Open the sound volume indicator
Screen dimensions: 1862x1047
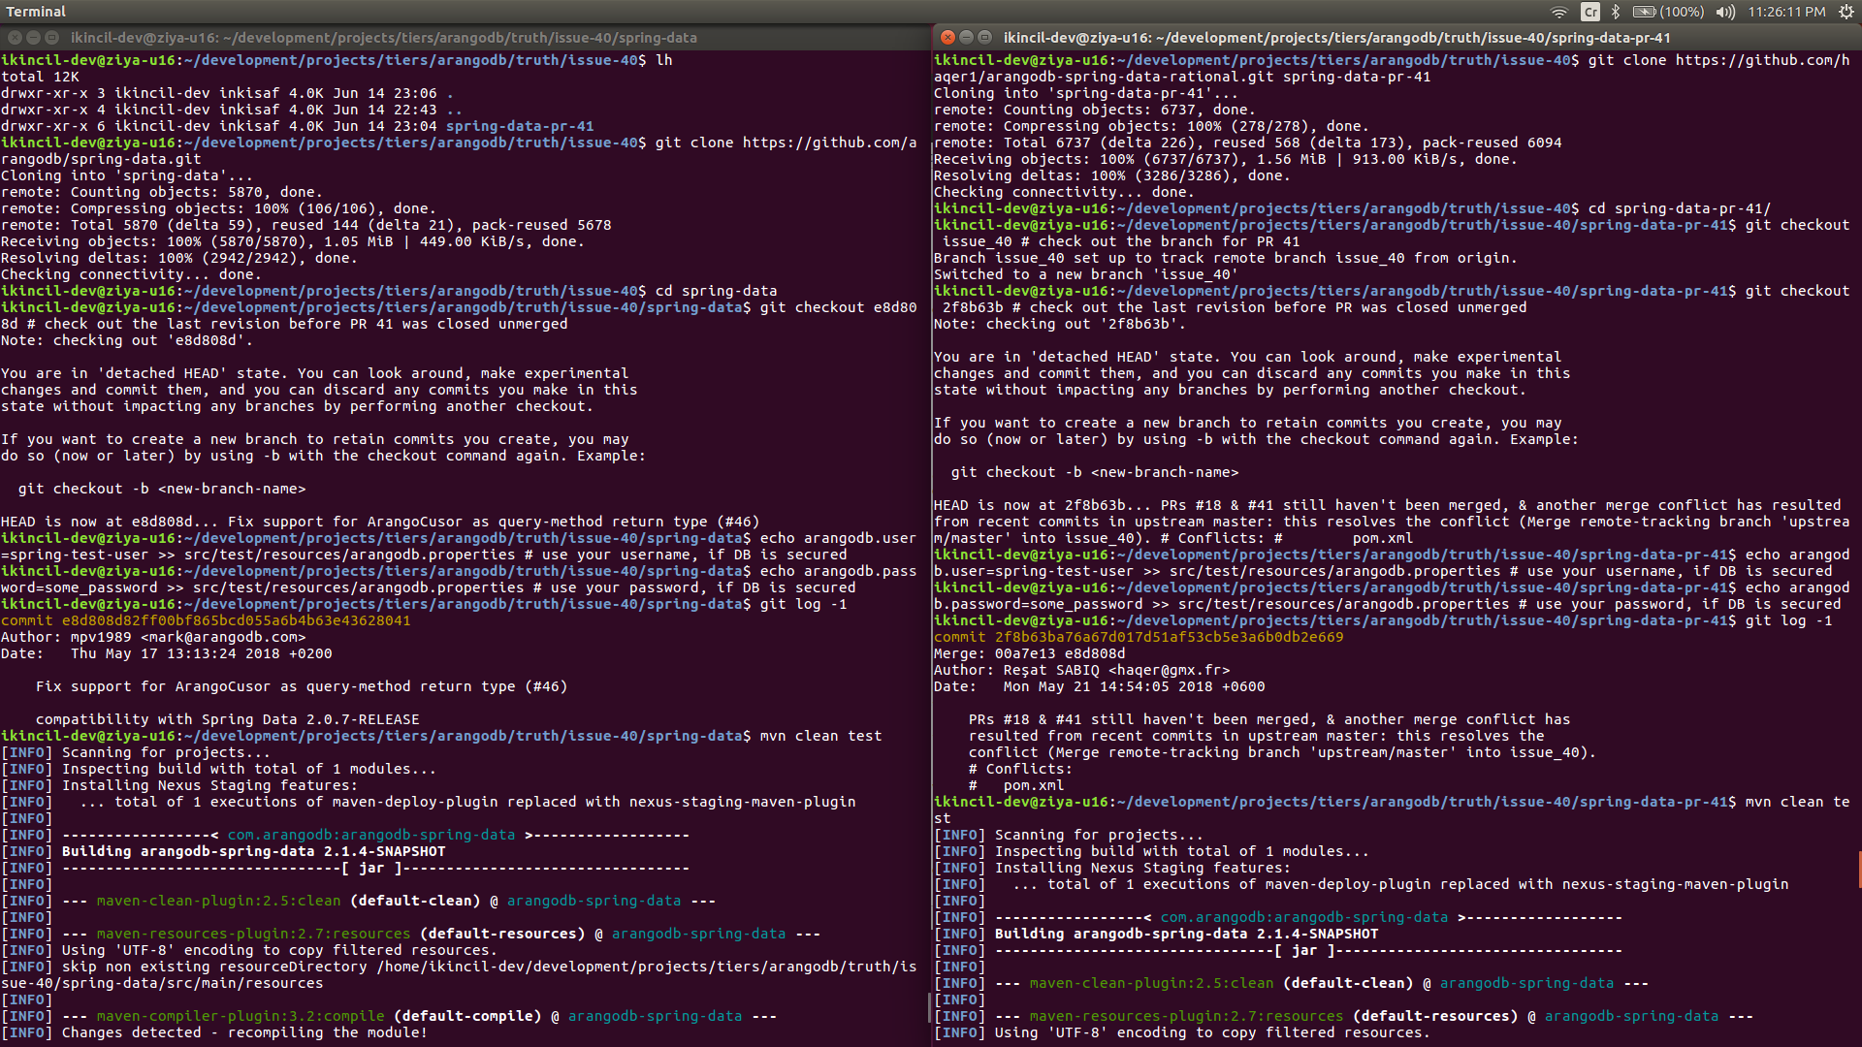[1725, 12]
